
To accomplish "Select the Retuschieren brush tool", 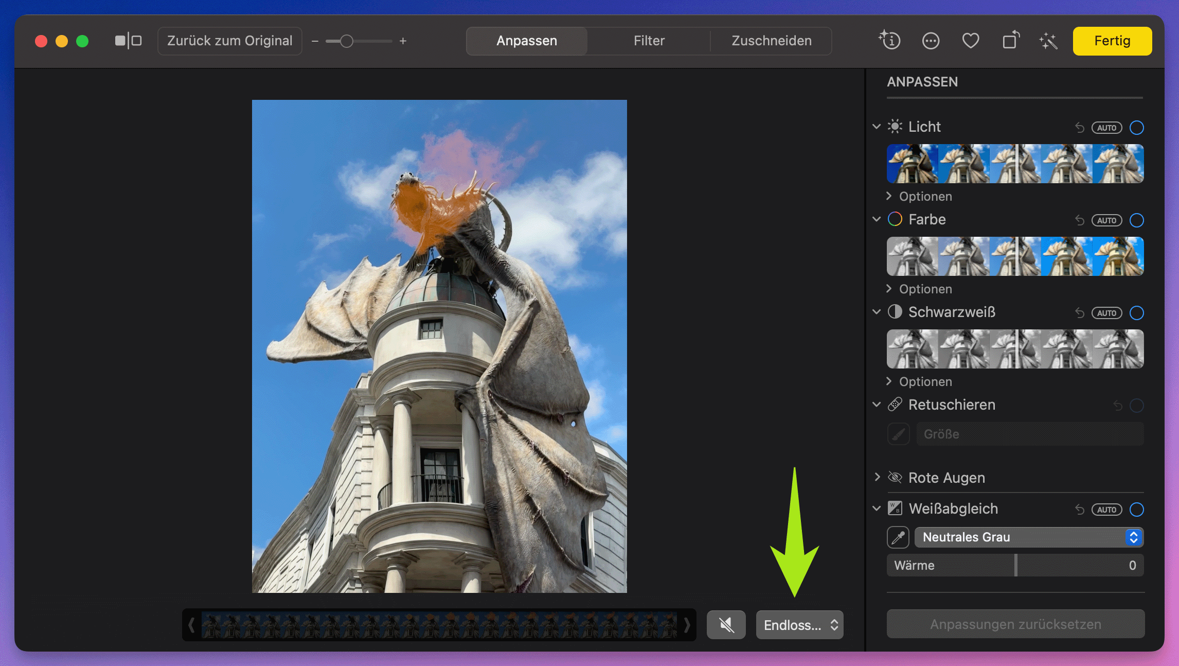I will tap(898, 434).
